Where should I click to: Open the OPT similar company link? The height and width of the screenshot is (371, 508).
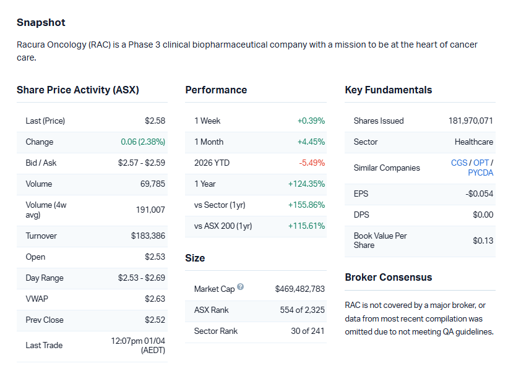[x=481, y=163]
